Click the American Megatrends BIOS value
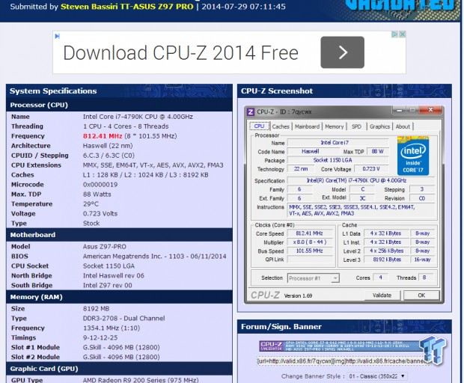This screenshot has height=383, width=464. (154, 256)
